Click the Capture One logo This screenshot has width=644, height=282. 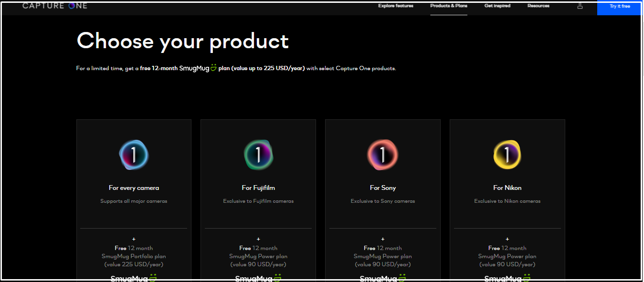[x=55, y=6]
